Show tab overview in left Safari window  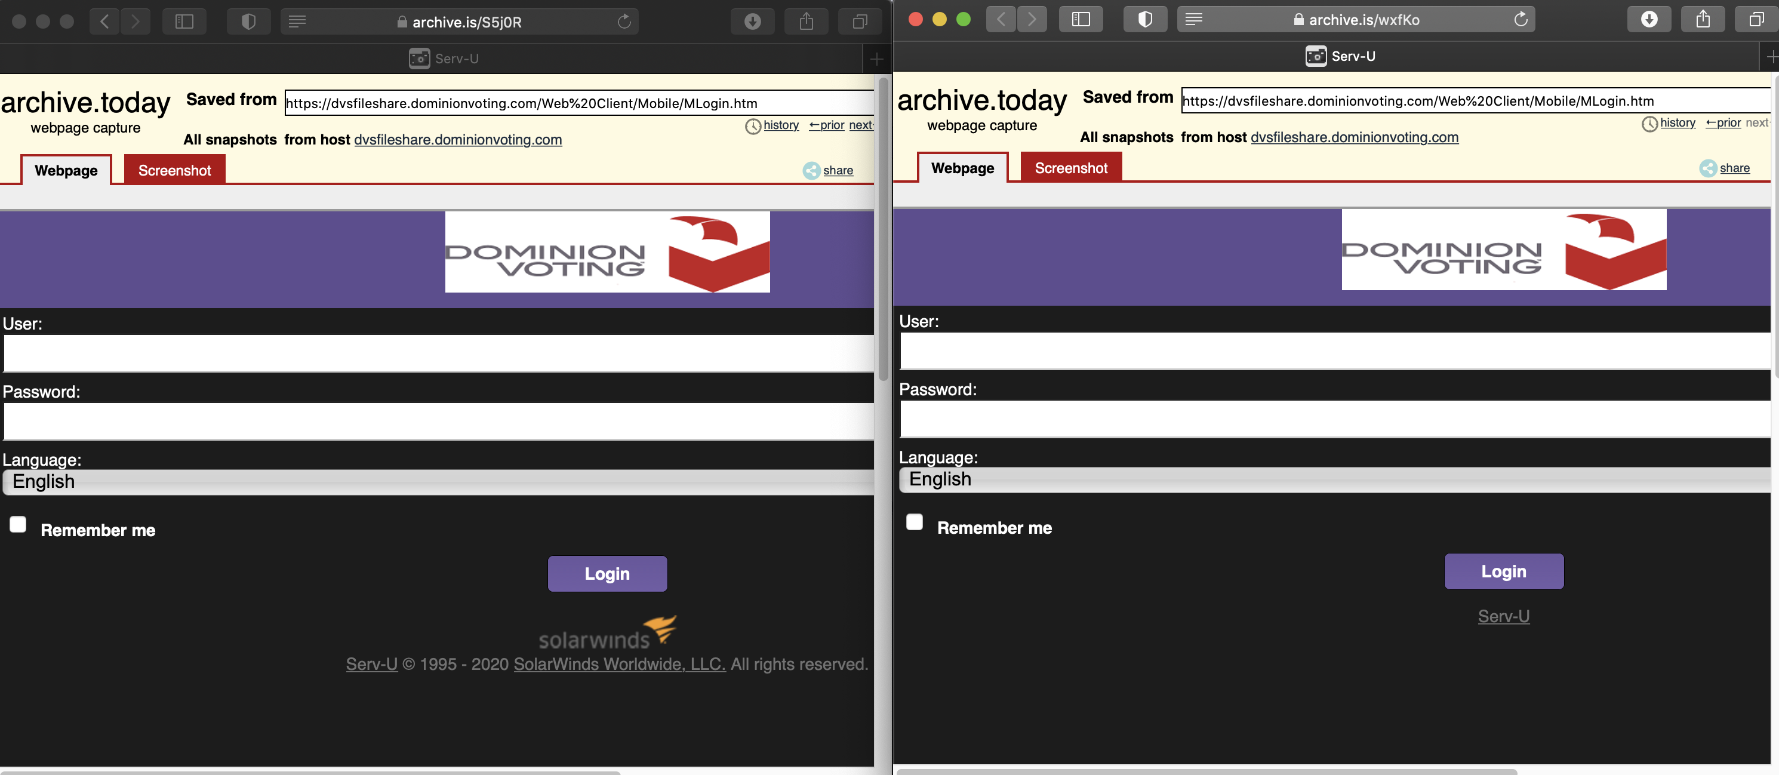[x=860, y=21]
